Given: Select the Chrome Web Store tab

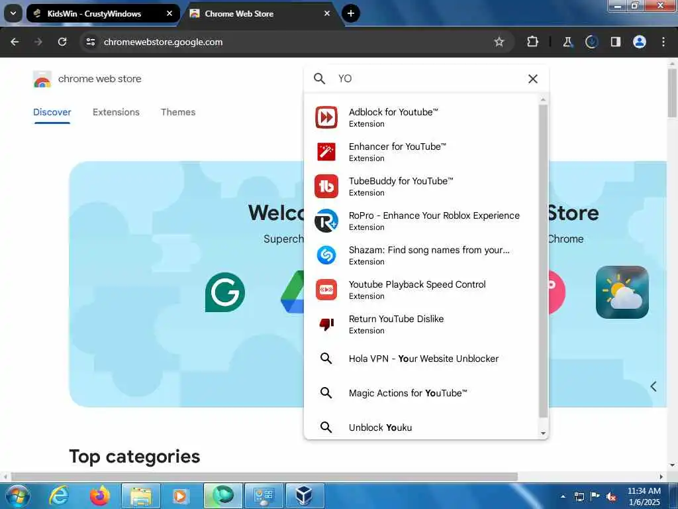Looking at the screenshot, I should point(261,13).
